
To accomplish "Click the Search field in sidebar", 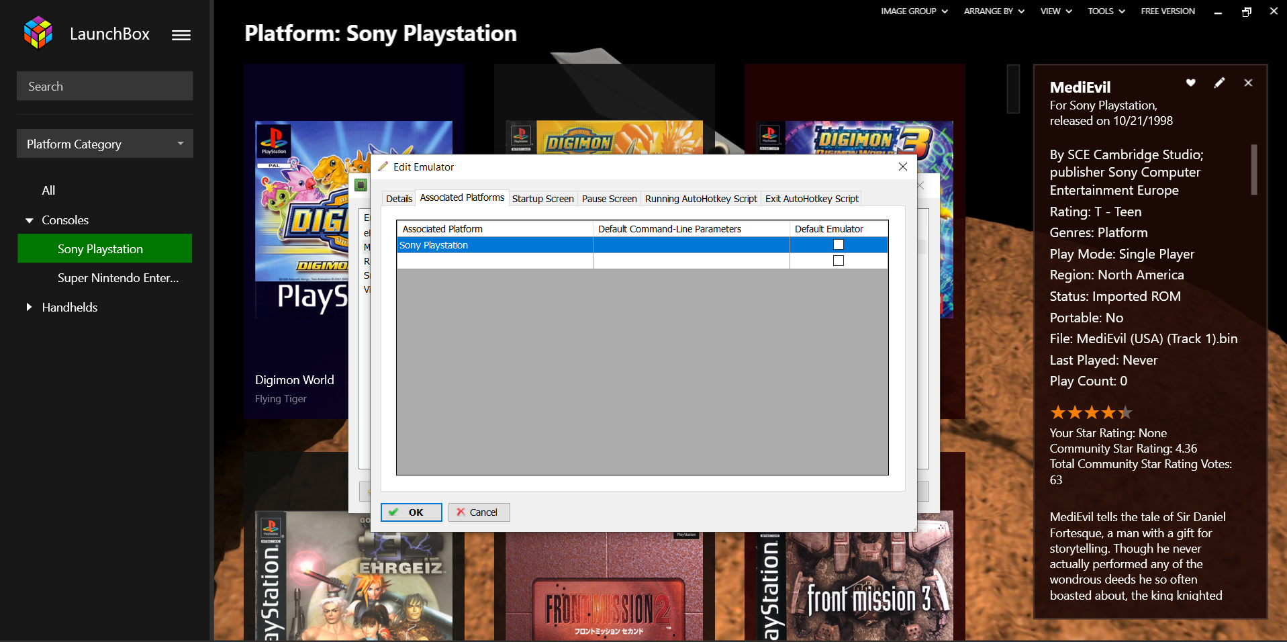I will [105, 86].
